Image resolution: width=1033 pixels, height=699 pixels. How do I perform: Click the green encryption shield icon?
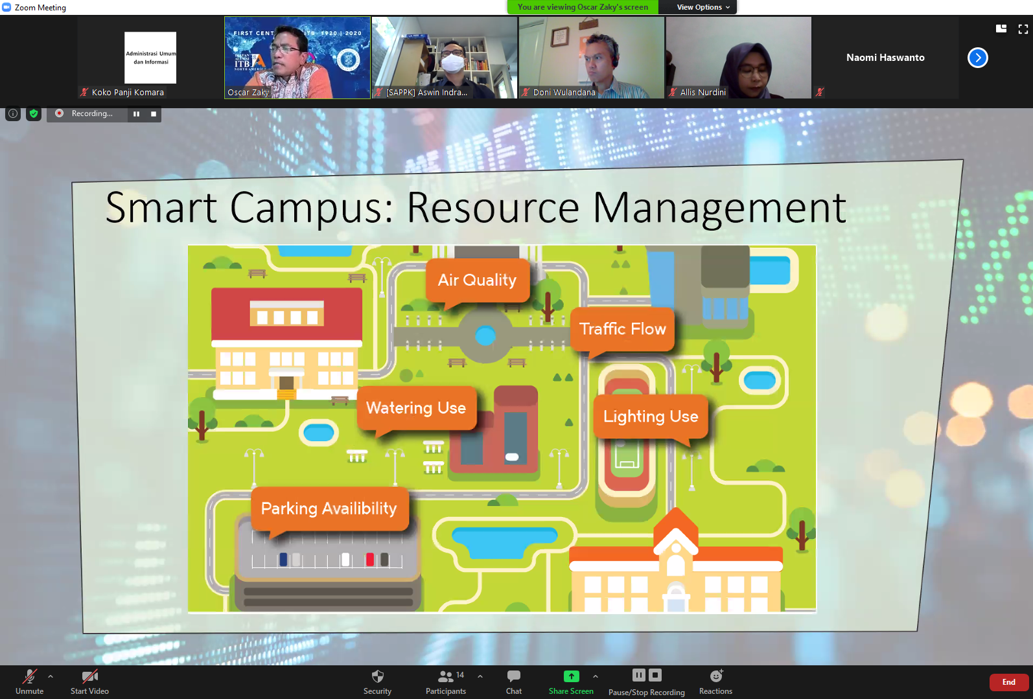[x=34, y=113]
